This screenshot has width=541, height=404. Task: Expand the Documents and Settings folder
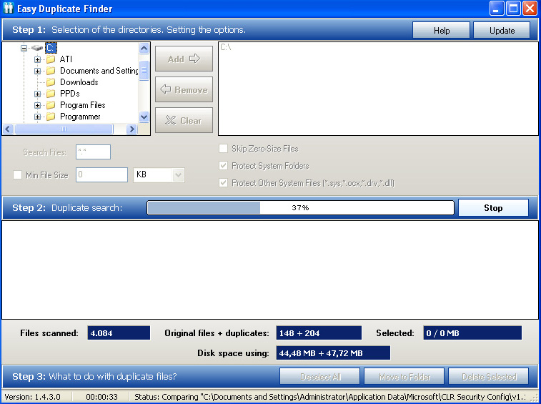tap(37, 71)
